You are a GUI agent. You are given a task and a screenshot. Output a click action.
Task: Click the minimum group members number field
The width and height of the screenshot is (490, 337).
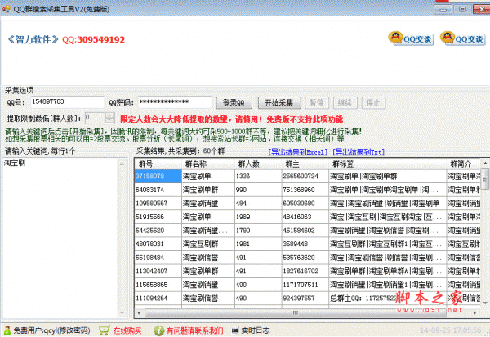click(96, 118)
